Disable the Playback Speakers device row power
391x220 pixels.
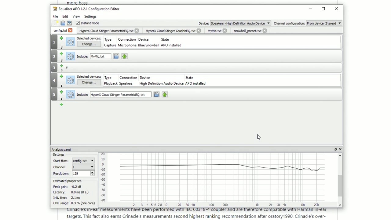70,80
